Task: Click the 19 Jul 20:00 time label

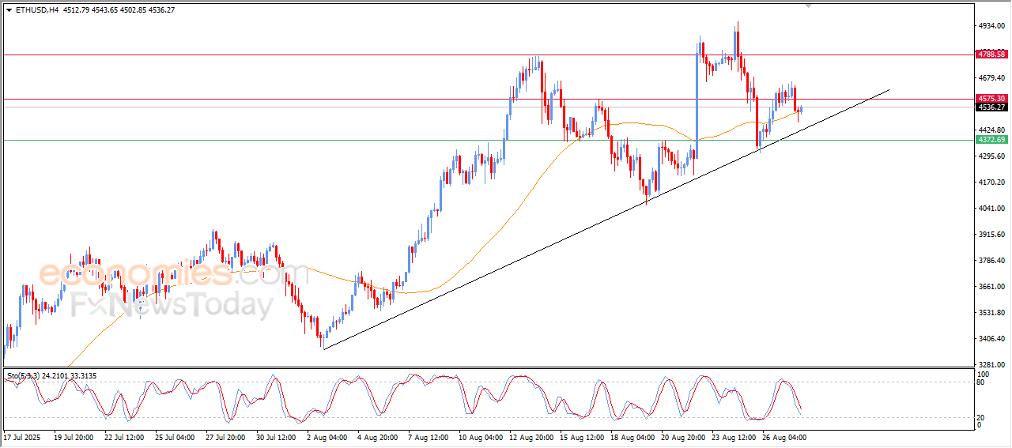Action: (x=73, y=437)
